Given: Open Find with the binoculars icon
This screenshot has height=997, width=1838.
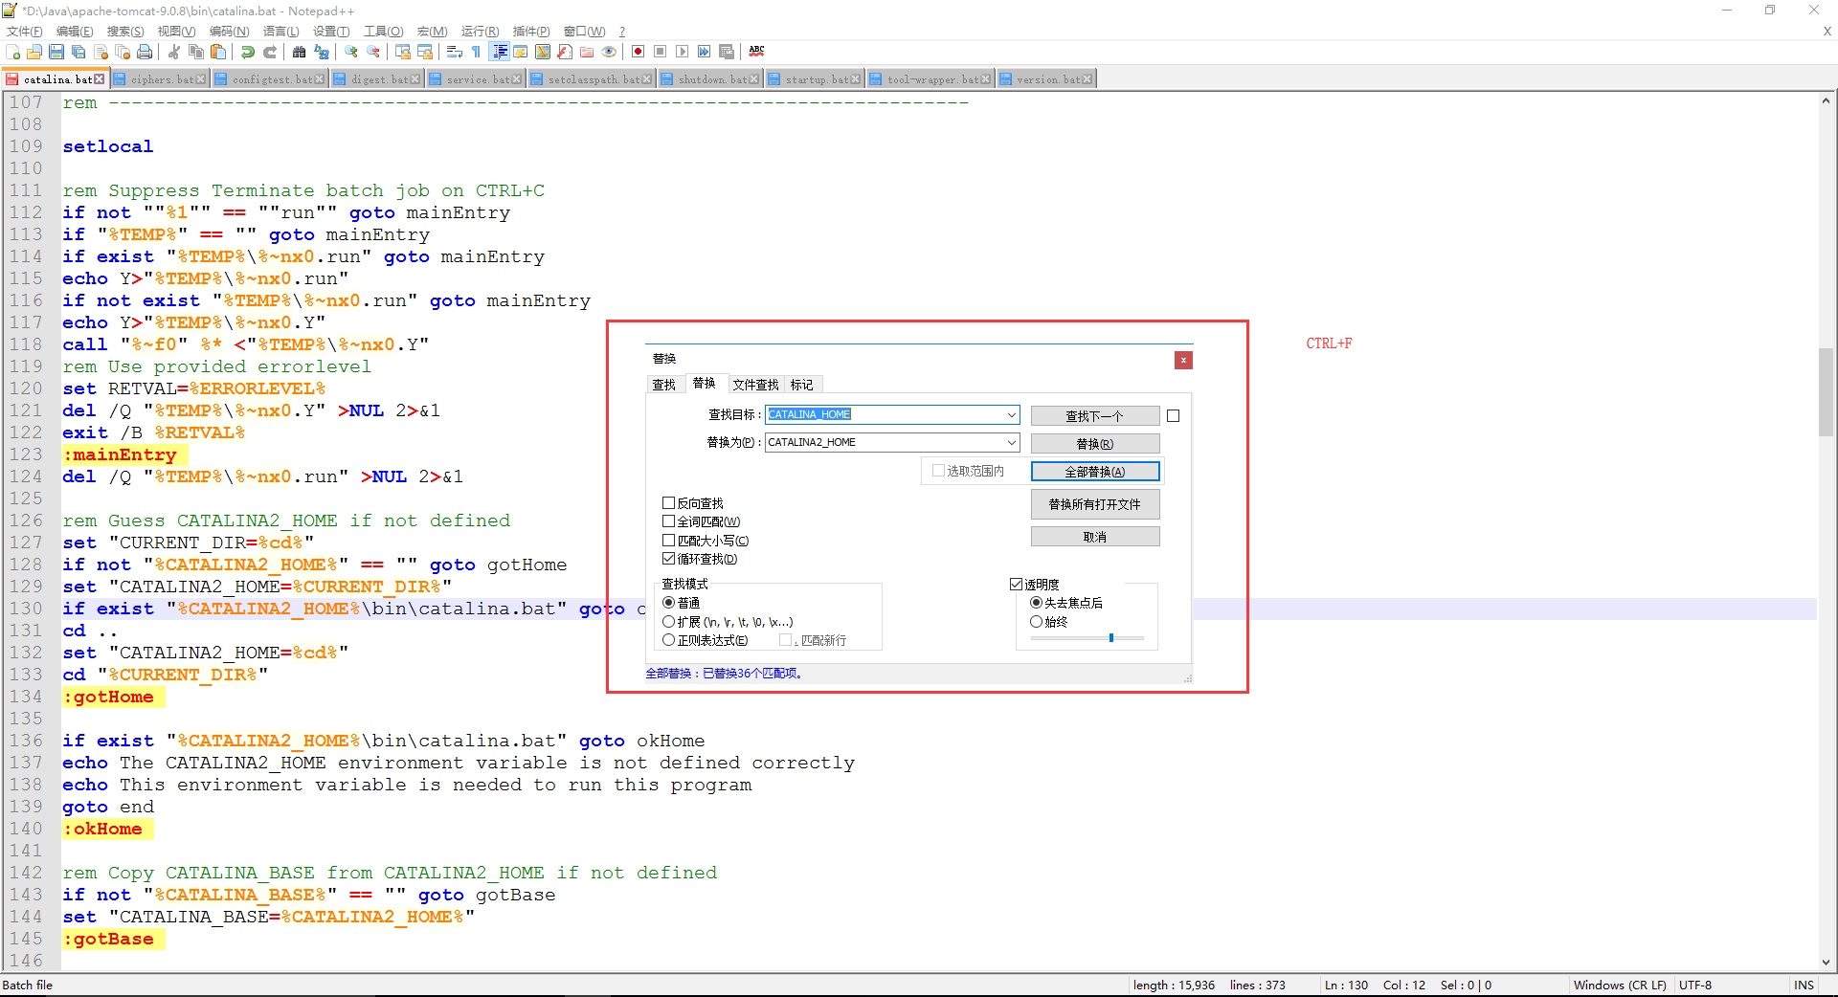Looking at the screenshot, I should [300, 52].
